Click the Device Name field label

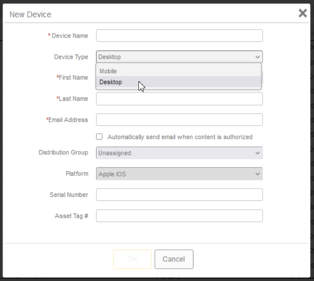click(69, 36)
